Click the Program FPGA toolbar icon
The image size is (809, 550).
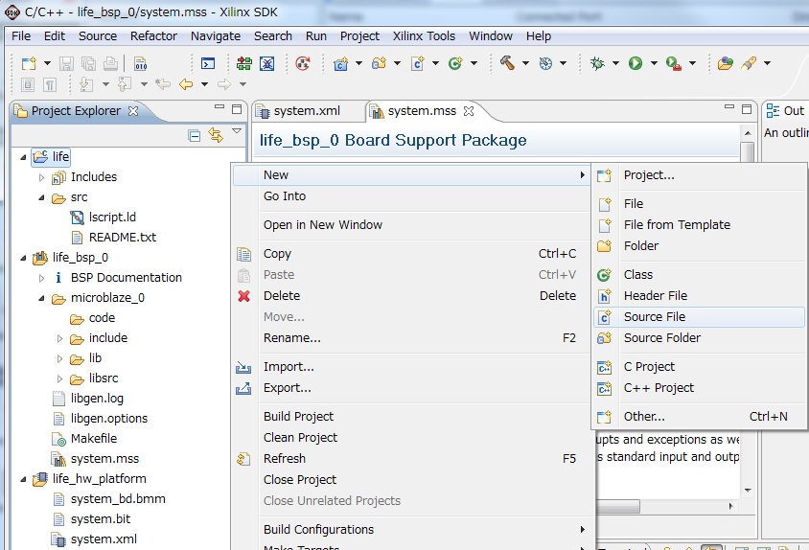[x=244, y=63]
